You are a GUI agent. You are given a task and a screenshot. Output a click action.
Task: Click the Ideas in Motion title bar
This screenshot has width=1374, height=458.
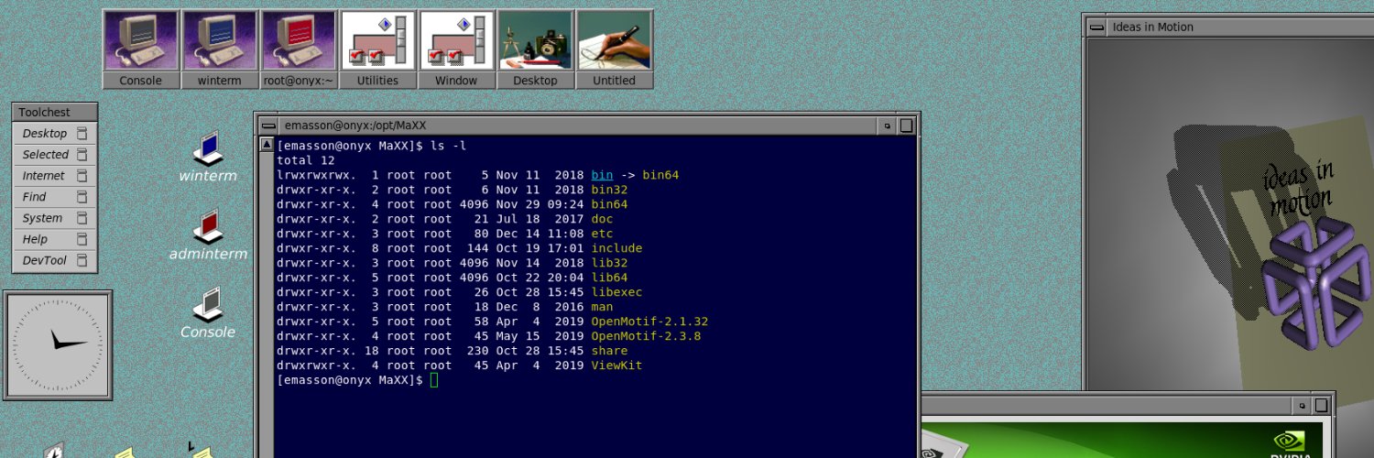[1239, 27]
